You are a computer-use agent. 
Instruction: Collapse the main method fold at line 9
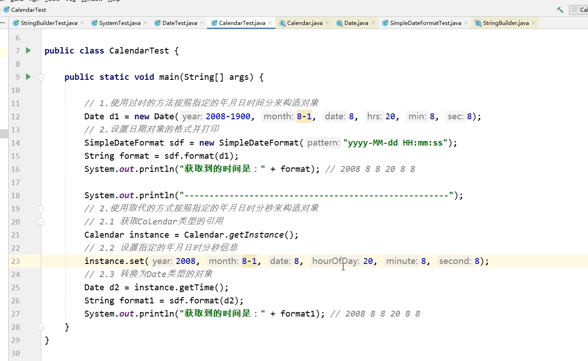pos(41,77)
